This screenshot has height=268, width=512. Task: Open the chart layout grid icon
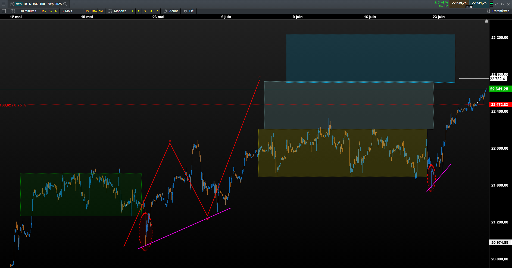point(13,11)
